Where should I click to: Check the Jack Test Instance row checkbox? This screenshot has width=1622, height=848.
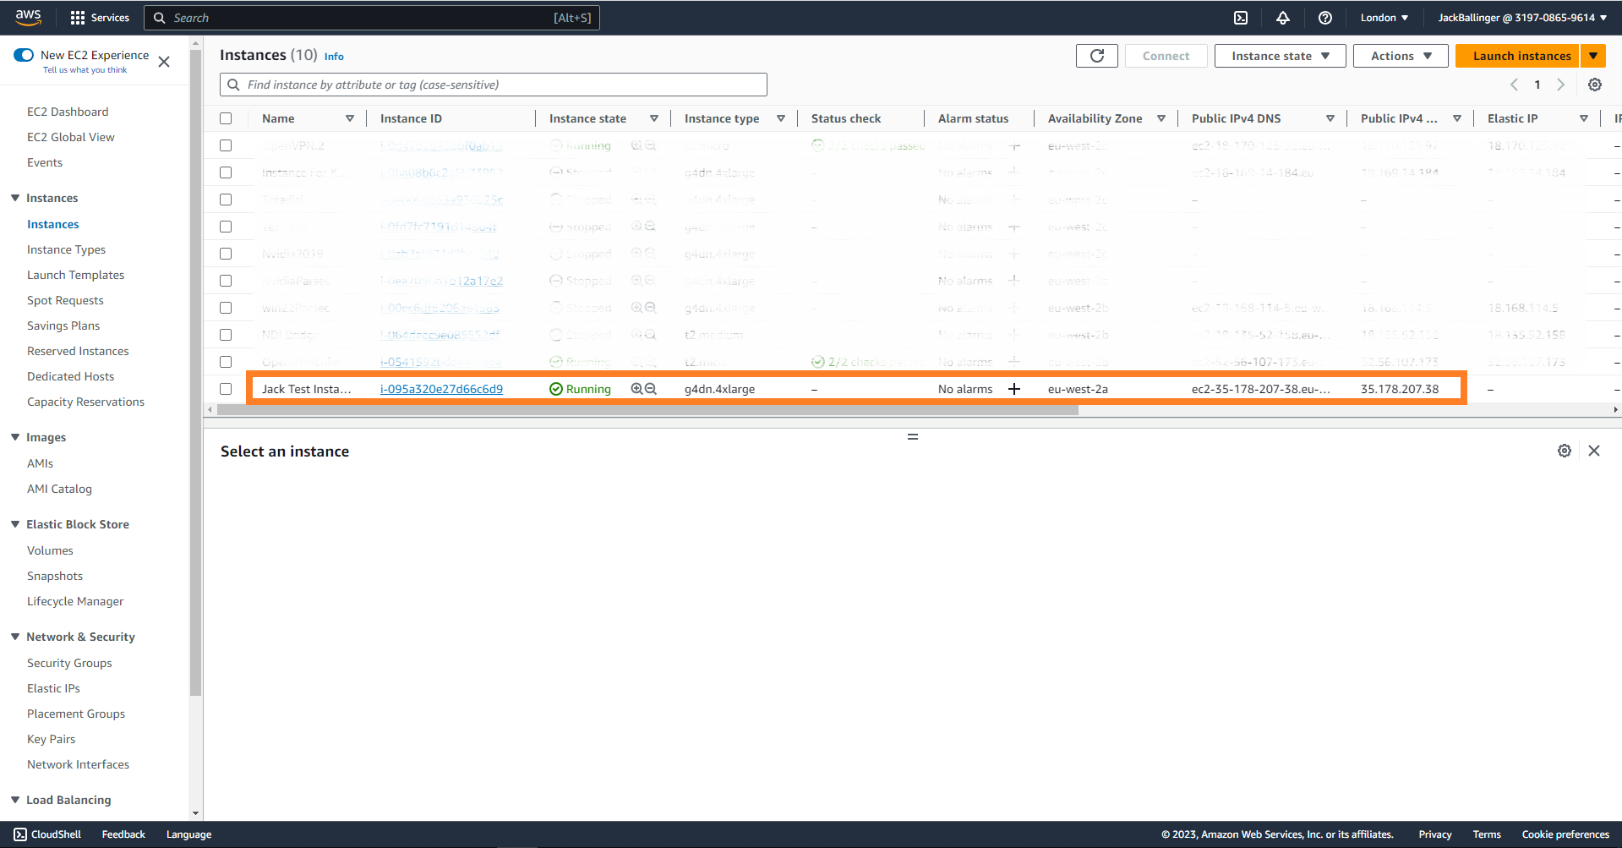[x=226, y=389]
